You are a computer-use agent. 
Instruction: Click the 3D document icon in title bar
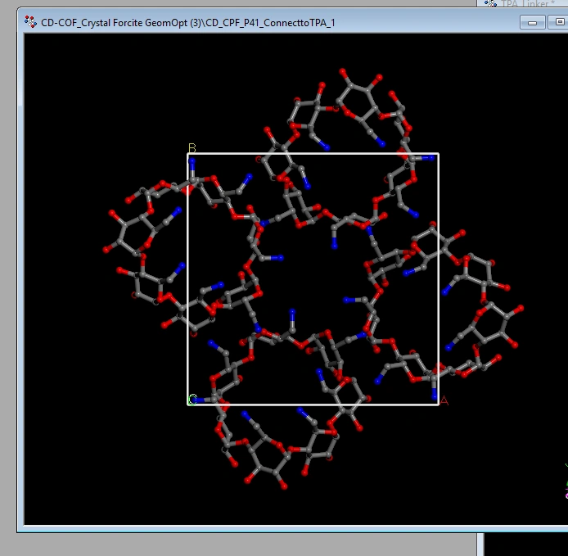click(x=30, y=22)
